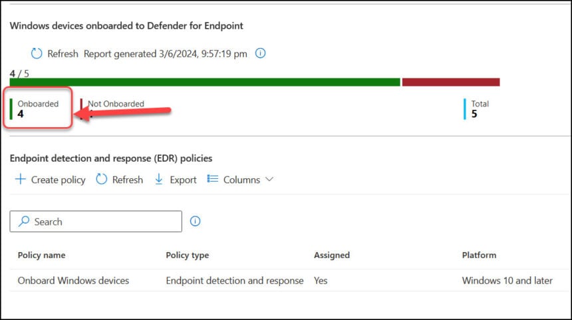The height and width of the screenshot is (320, 572).
Task: Select the Onboarded 4 count tile
Action: (35, 108)
